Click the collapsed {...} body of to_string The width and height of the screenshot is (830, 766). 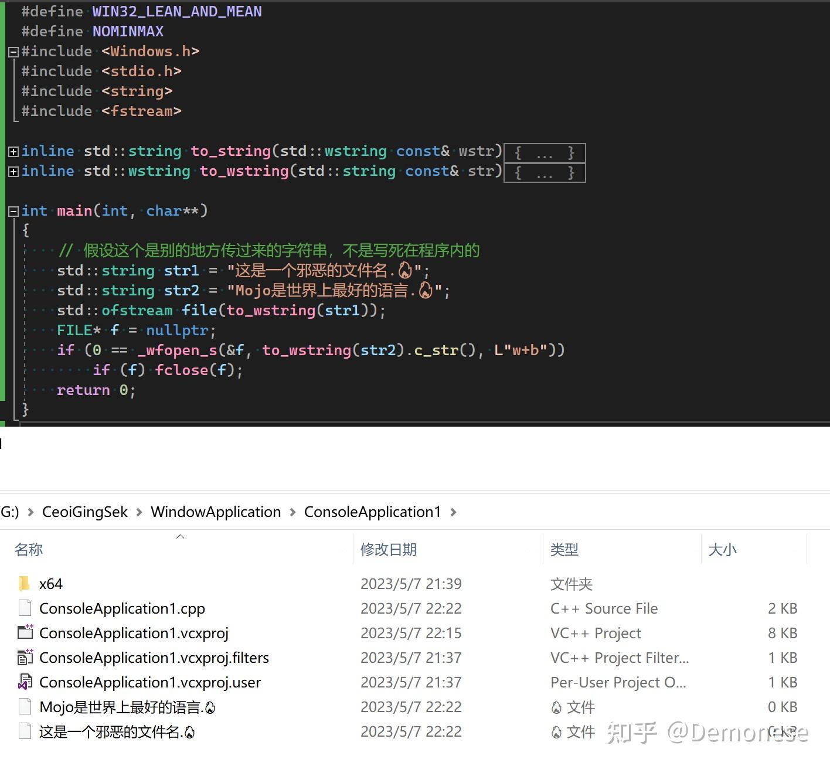(x=544, y=152)
